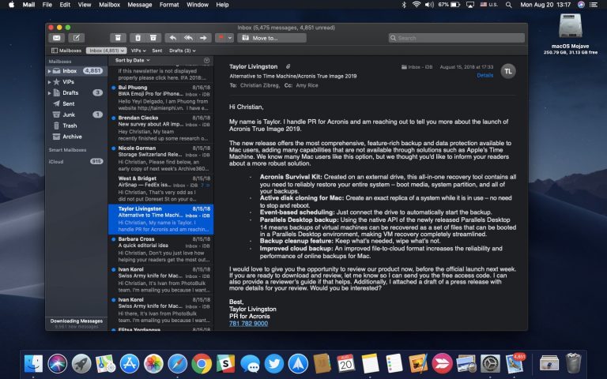Launch Safari from the Dock

click(177, 363)
